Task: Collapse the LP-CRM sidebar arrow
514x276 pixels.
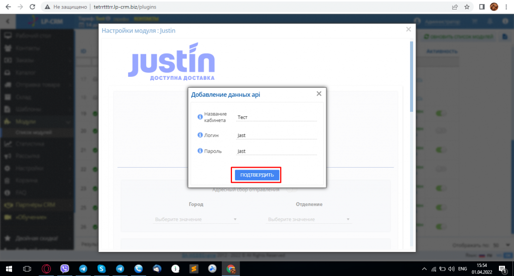Action: point(8,21)
